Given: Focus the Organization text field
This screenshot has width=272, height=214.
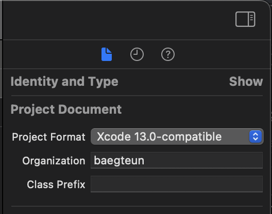Looking at the screenshot, I should [x=177, y=160].
